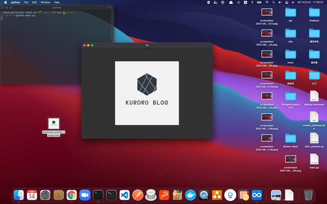This screenshot has width=327, height=204.
Task: Select pinterest_profile_image.png on the desktop
Action: point(54,127)
